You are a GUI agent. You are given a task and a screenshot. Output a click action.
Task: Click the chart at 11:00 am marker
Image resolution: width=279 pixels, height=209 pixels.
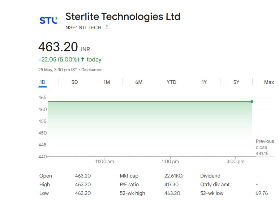(105, 162)
